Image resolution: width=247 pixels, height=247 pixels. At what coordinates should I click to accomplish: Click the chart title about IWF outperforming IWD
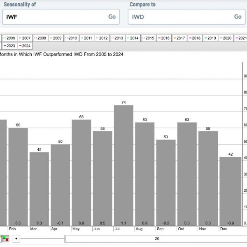61,54
